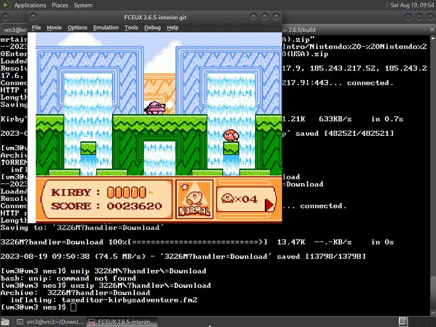Image resolution: width=436 pixels, height=327 pixels.
Task: Open the Options menu in FCEUX
Action: (x=77, y=28)
